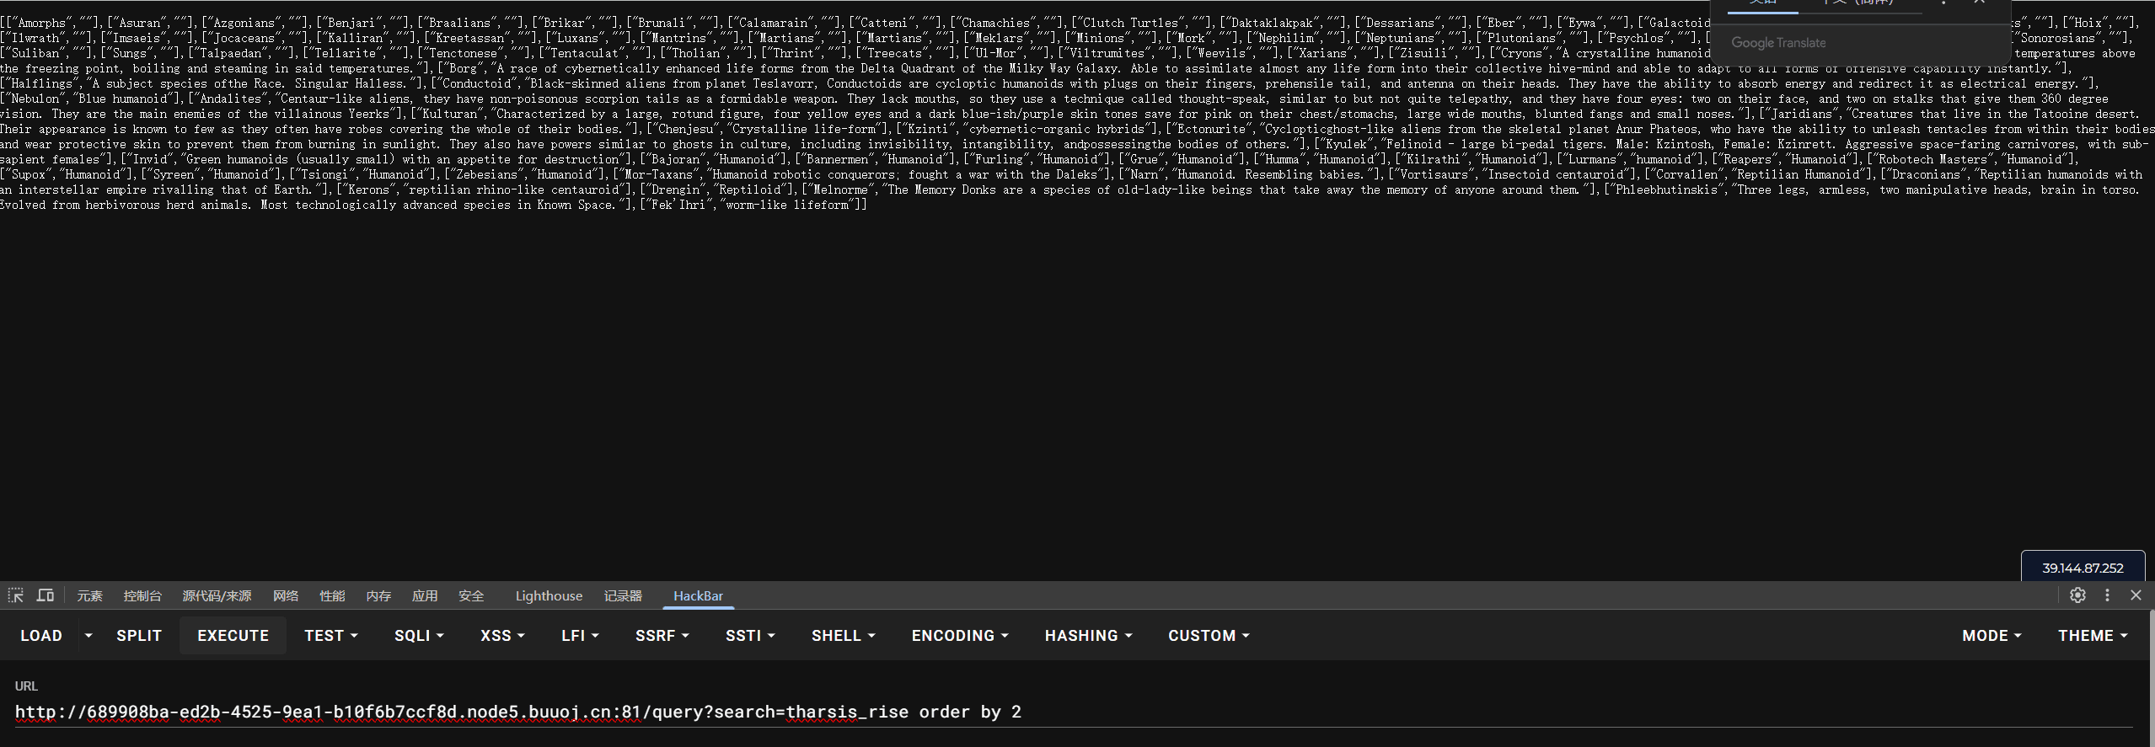Open the Lighthouse tab
This screenshot has width=2155, height=747.
click(x=549, y=595)
